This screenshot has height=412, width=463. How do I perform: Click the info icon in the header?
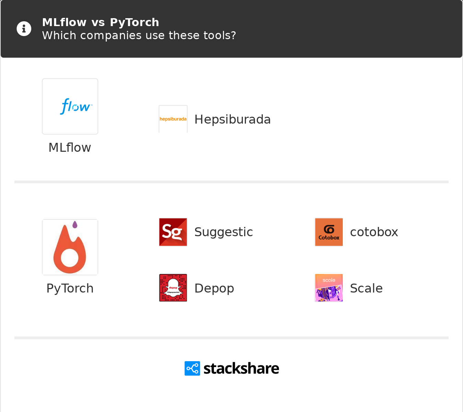pos(24,29)
